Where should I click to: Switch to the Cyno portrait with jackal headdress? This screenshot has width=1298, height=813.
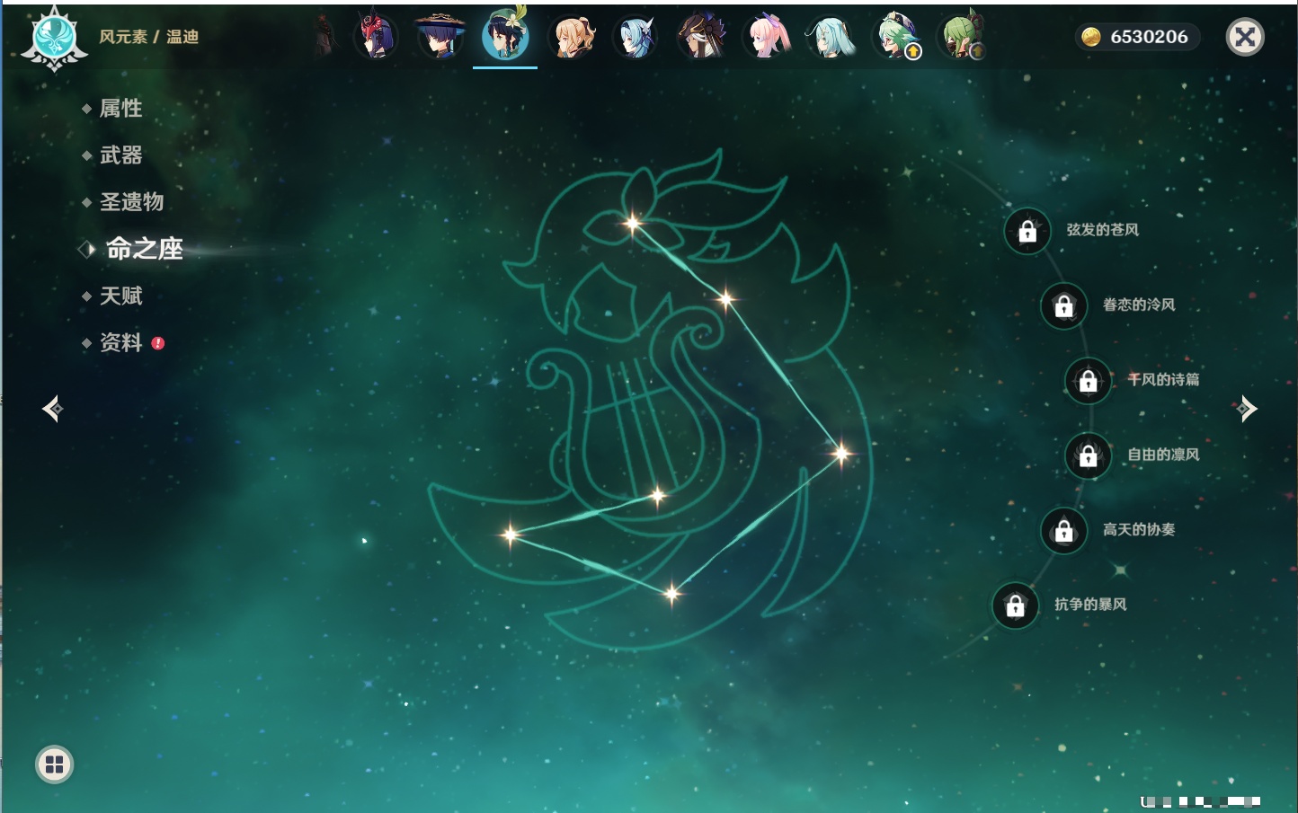(x=701, y=37)
